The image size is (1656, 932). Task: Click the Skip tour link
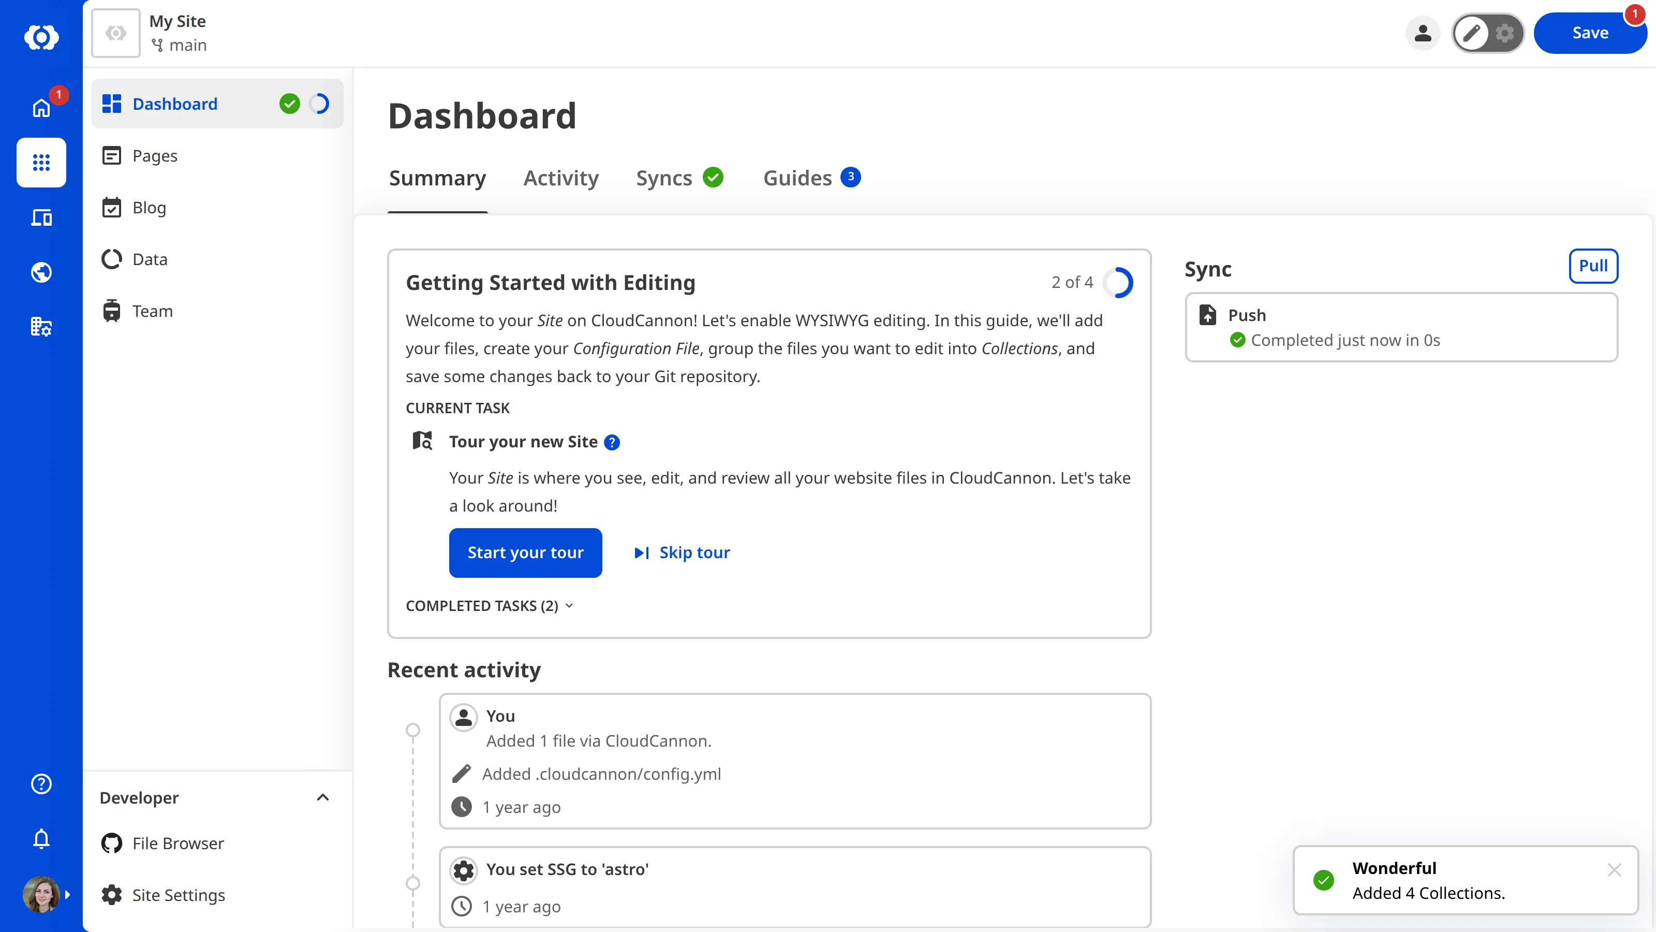(682, 552)
